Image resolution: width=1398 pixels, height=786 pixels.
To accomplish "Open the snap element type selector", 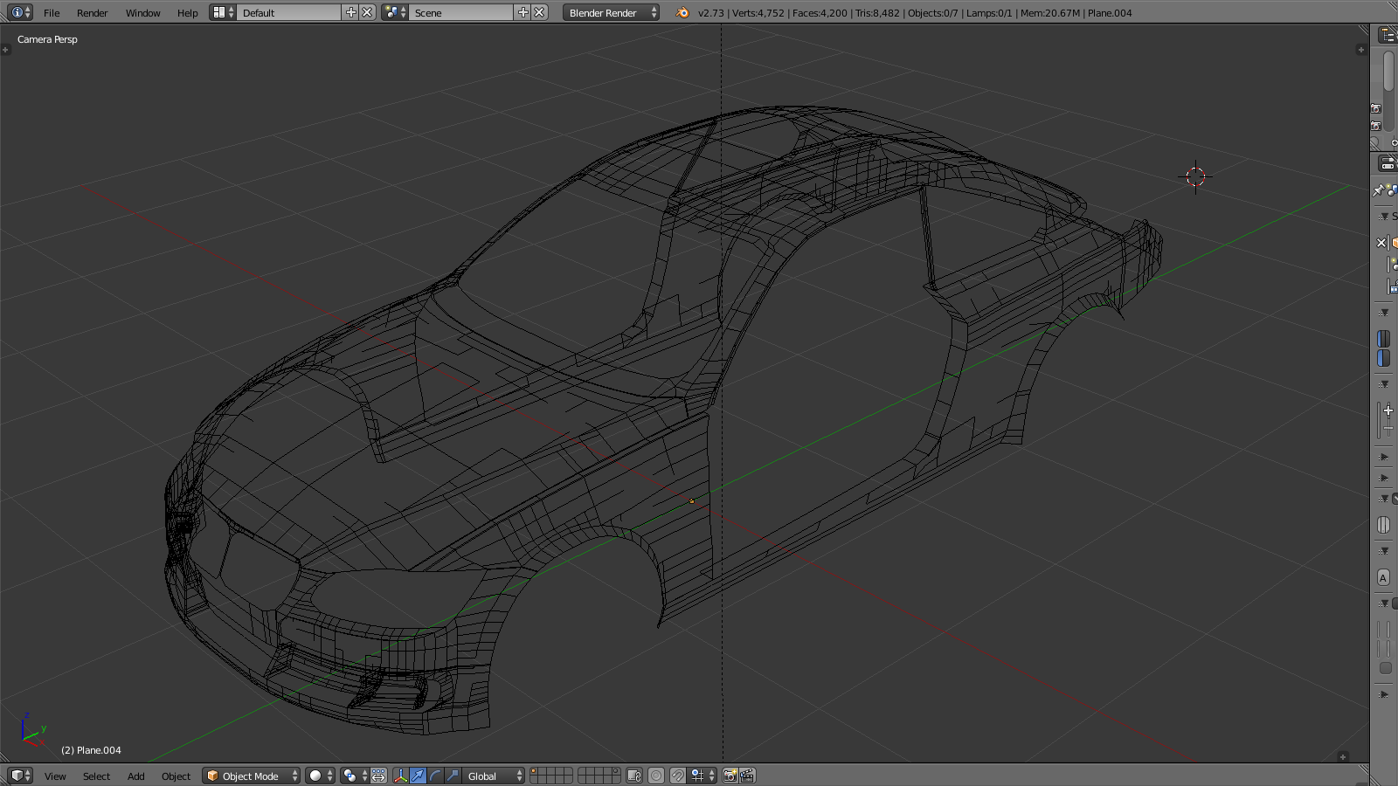I will [702, 776].
